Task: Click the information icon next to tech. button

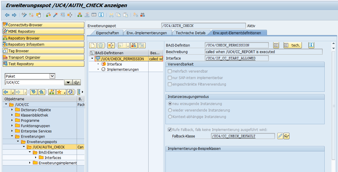Action: click(x=310, y=45)
